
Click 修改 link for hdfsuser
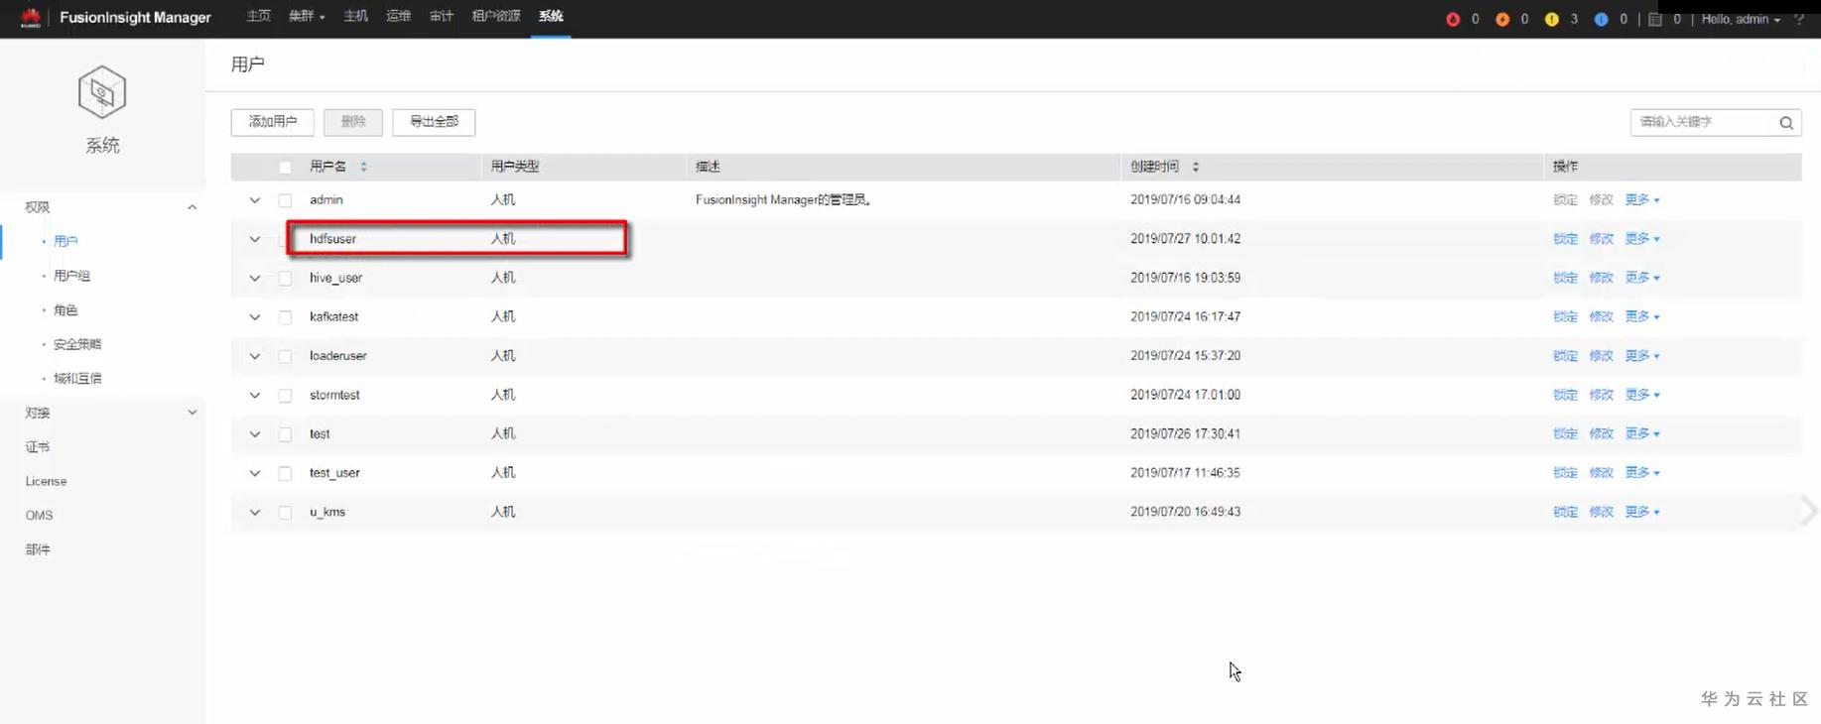pos(1601,239)
